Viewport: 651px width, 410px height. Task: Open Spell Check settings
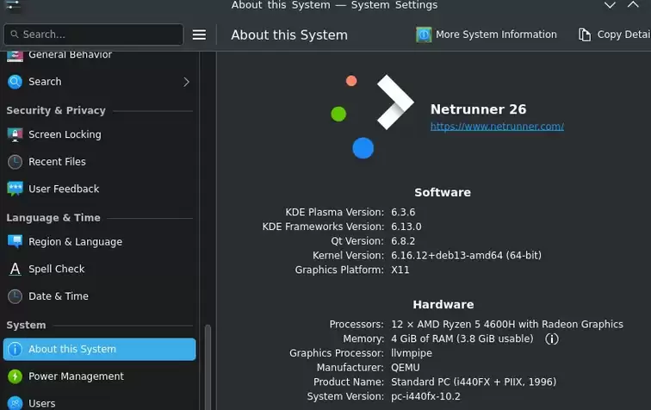[x=99, y=270]
